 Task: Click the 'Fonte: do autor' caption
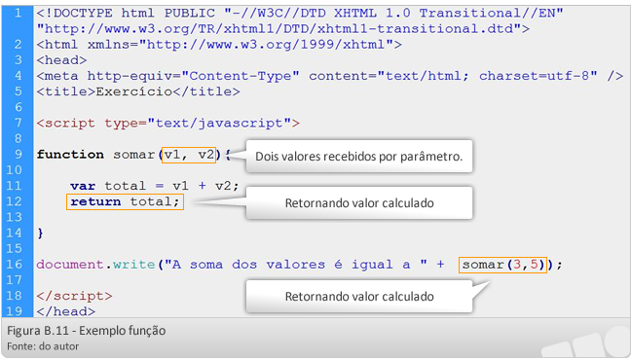coord(43,346)
